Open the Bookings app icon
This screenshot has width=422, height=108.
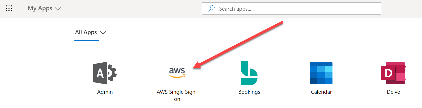tap(249, 73)
